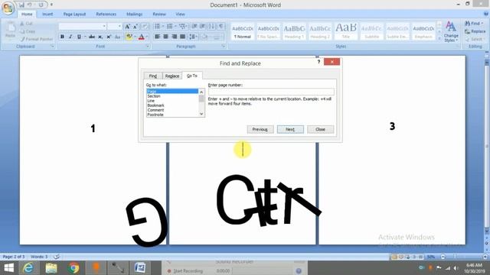
Task: Click the Enter page number field
Action: pyautogui.click(x=271, y=92)
